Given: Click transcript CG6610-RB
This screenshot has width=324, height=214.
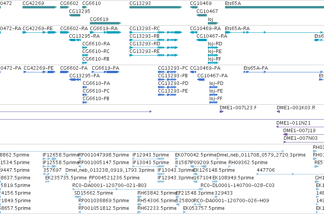Looking at the screenshot, I should click(x=85, y=63).
